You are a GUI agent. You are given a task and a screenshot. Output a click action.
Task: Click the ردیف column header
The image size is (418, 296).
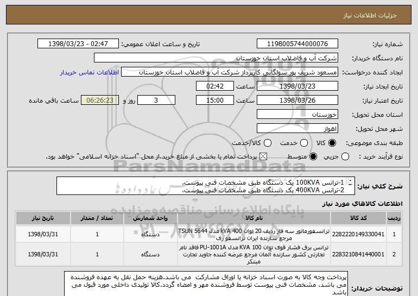pos(394,218)
